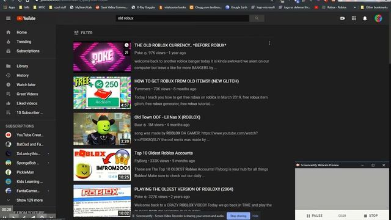Open Poke channel under OLD ROBLOX CURRENCY

click(x=139, y=53)
